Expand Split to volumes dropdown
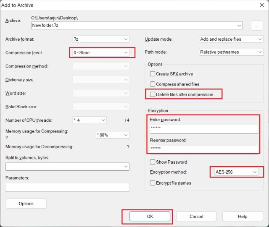 pyautogui.click(x=67, y=167)
